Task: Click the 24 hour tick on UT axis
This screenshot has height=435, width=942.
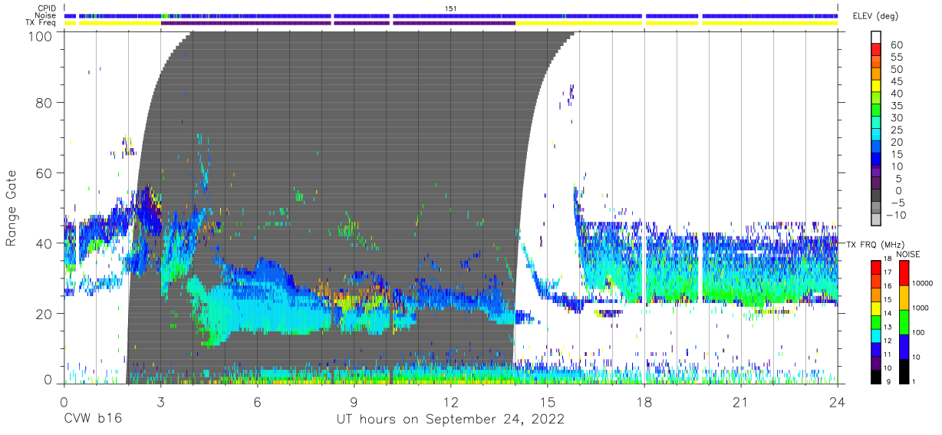Action: [838, 402]
